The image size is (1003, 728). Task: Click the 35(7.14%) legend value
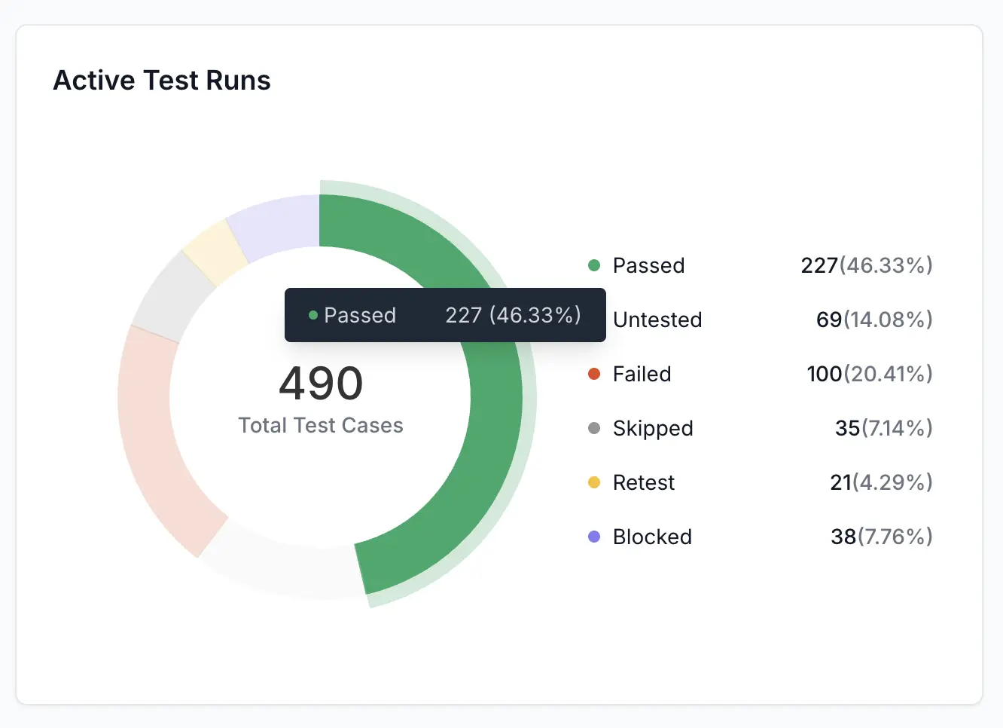(x=884, y=428)
